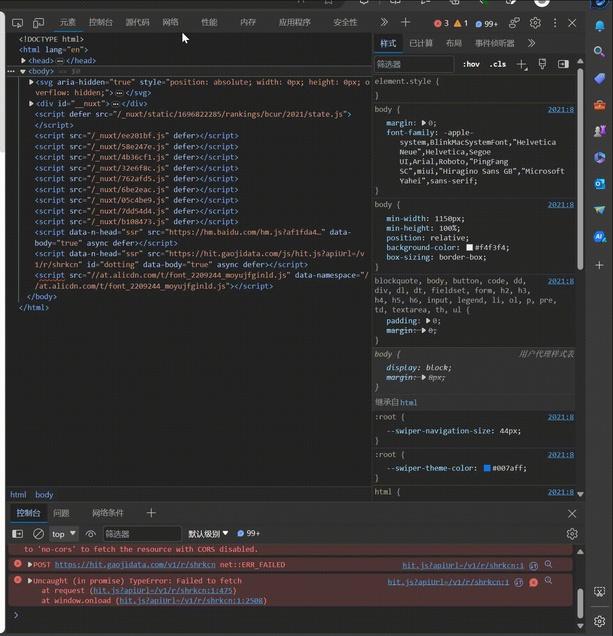
Task: Open the 已计算 styles tab
Action: pyautogui.click(x=421, y=43)
